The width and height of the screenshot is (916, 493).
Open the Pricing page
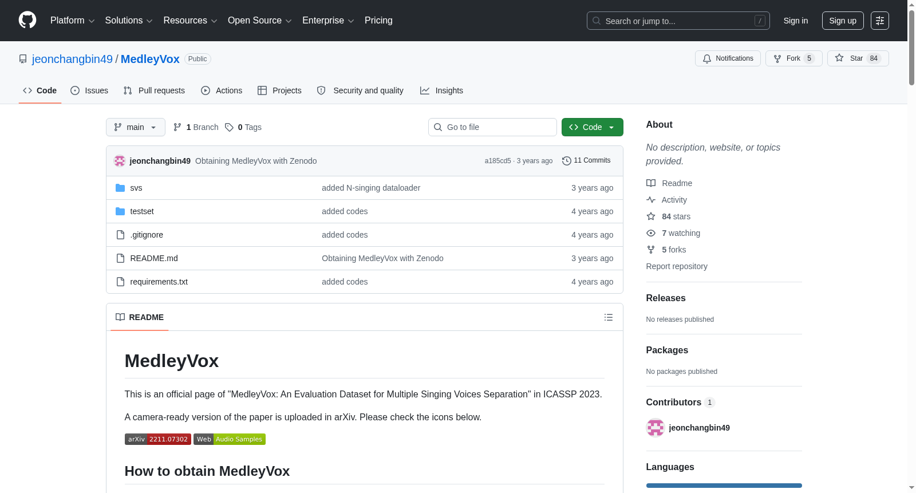pyautogui.click(x=378, y=21)
